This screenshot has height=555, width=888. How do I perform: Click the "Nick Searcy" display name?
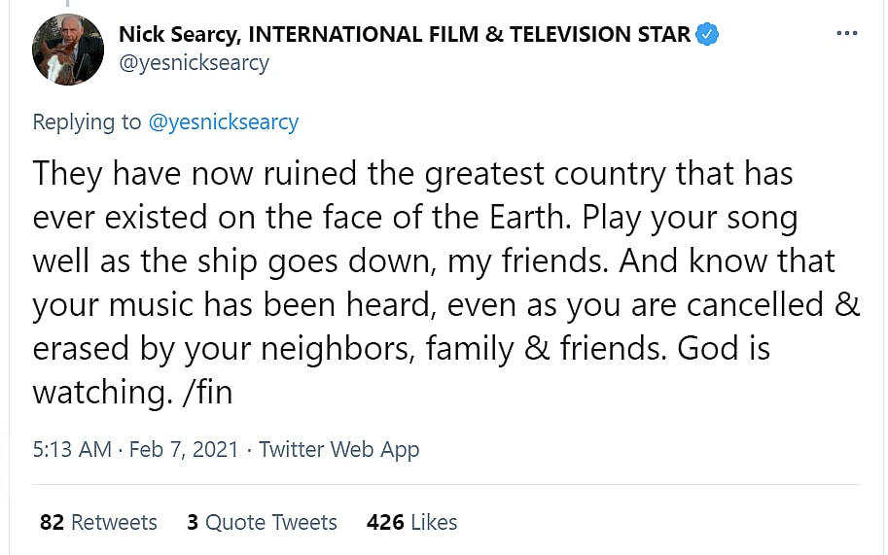179,35
